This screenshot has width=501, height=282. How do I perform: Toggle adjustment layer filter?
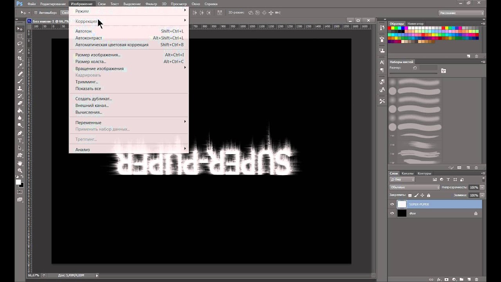coord(442,179)
